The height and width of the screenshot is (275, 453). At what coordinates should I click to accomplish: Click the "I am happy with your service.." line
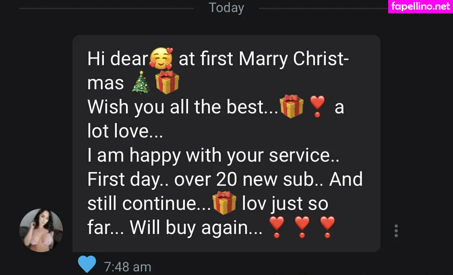tap(213, 156)
